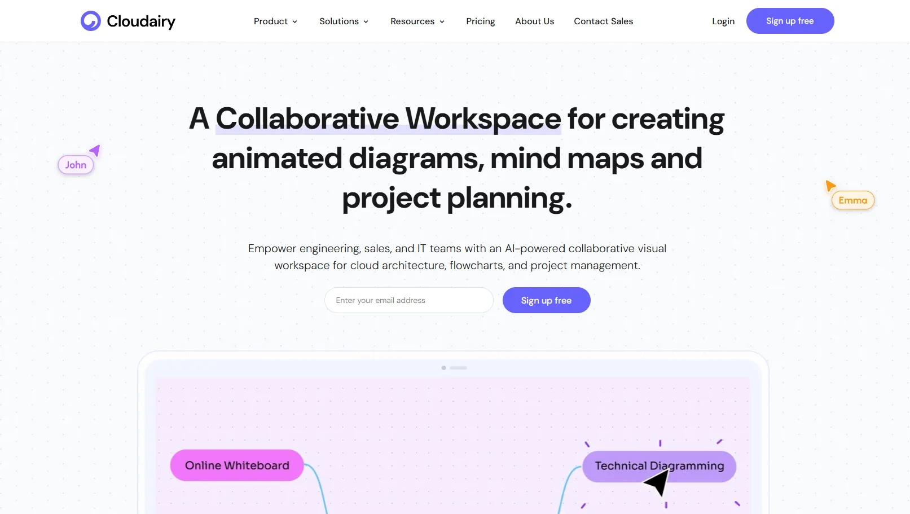Click the email address input field

pyautogui.click(x=408, y=300)
